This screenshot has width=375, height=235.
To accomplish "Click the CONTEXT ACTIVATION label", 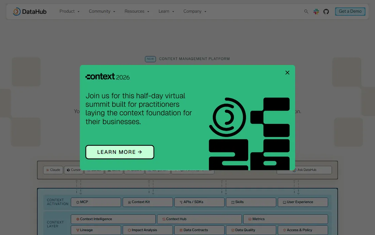I will [x=57, y=202].
